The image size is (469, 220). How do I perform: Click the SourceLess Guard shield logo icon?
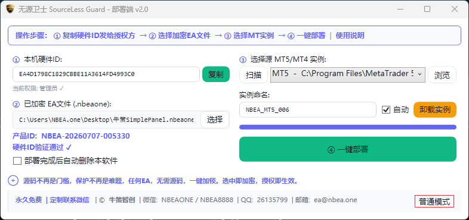[x=10, y=9]
